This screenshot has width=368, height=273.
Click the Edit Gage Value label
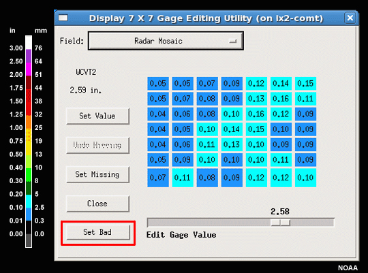(x=181, y=235)
